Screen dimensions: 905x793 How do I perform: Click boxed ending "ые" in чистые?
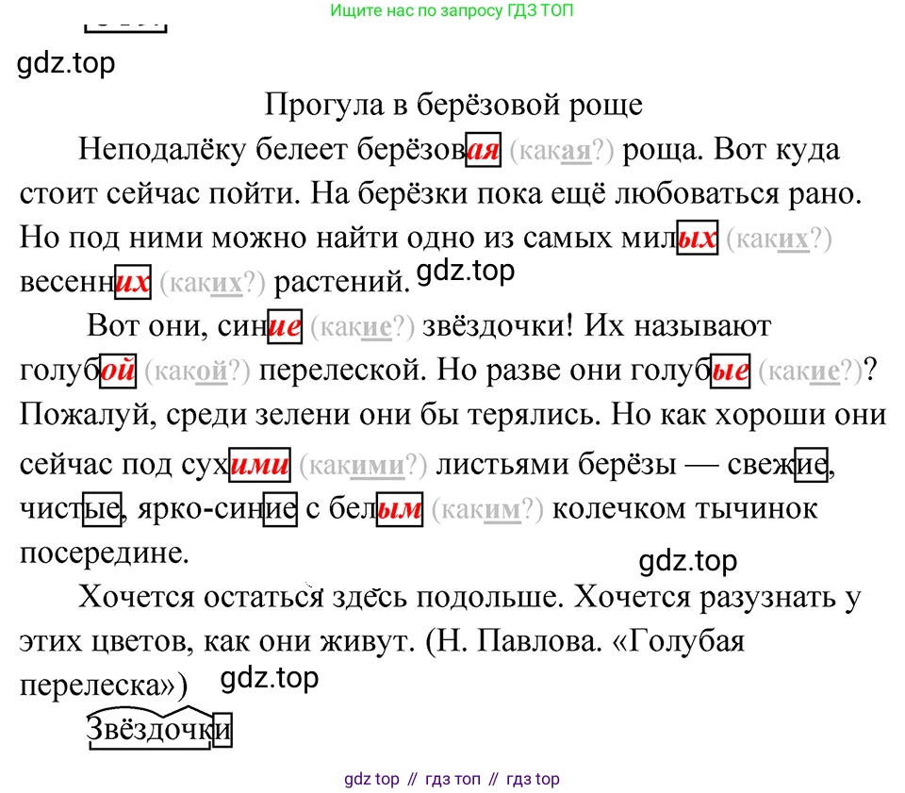102,509
